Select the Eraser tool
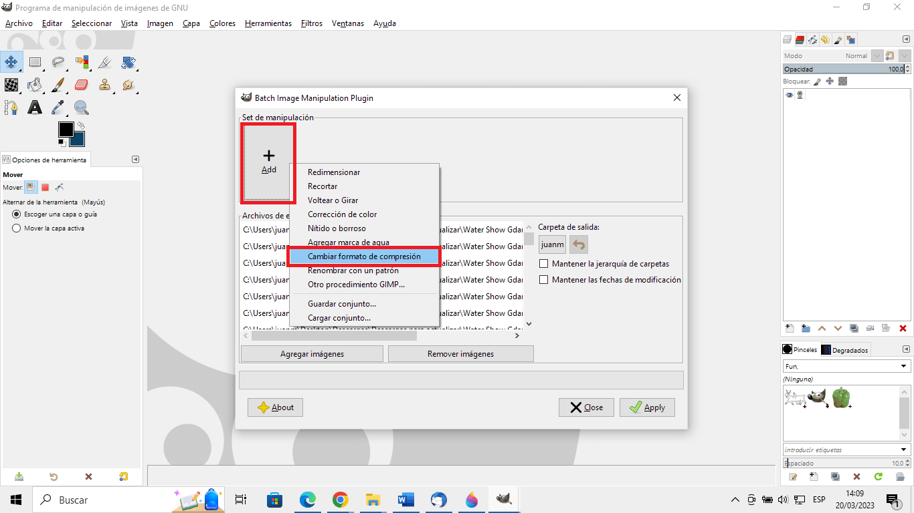The height and width of the screenshot is (513, 914). 82,85
